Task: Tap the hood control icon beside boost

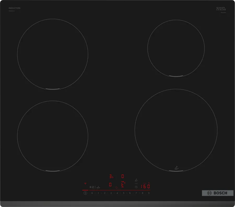Action: [x=92, y=187]
